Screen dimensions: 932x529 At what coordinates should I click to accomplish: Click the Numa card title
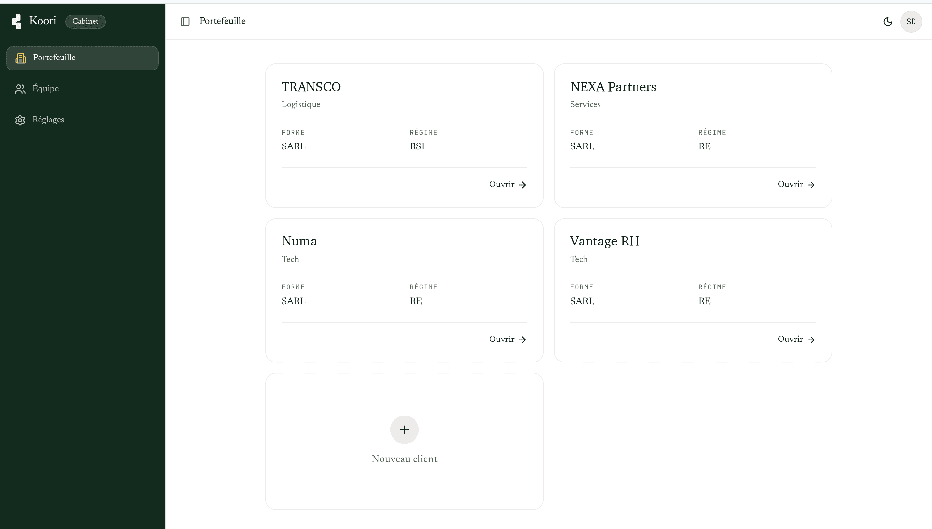tap(299, 241)
